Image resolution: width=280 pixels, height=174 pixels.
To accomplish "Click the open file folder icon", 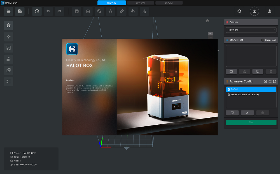I will 8,11.
